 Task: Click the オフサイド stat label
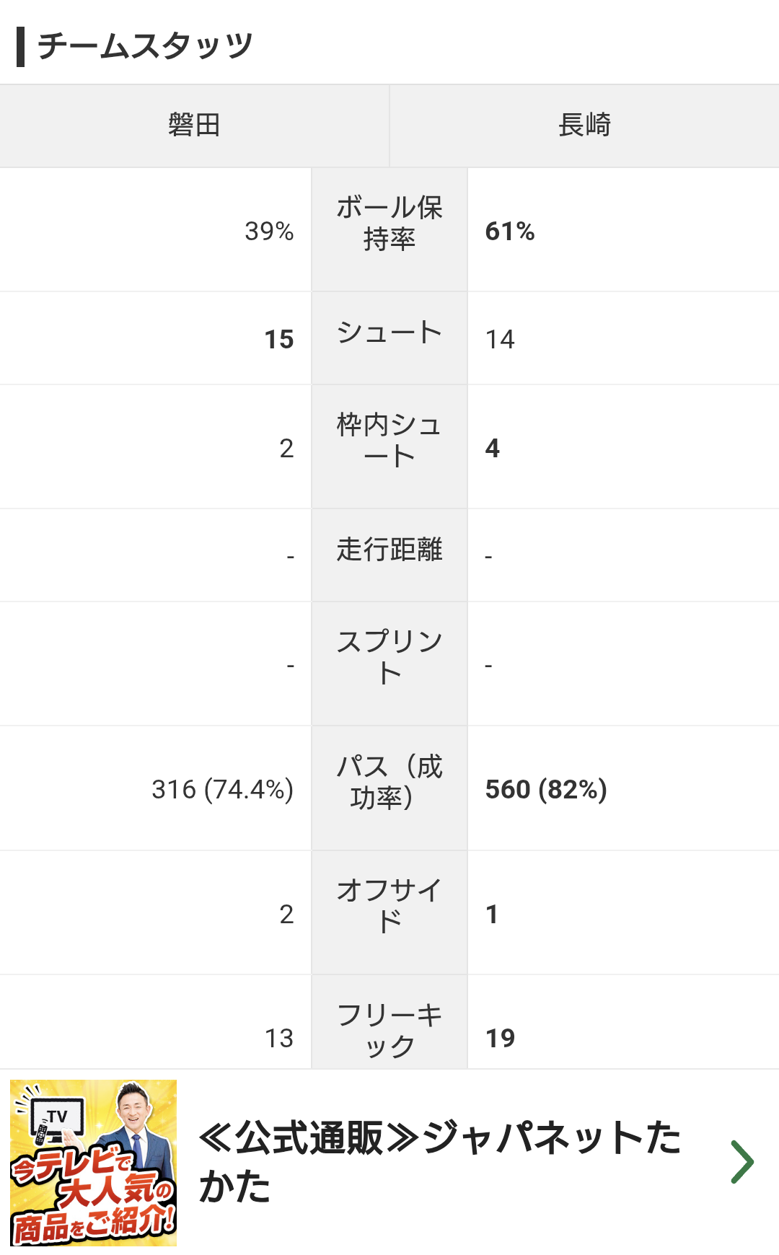click(389, 906)
